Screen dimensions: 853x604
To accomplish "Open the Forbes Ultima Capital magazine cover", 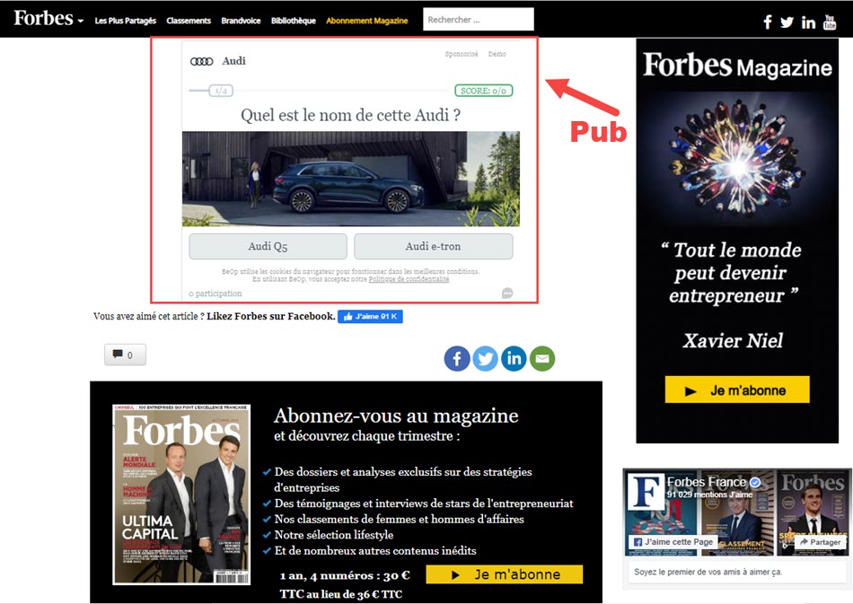I will tap(181, 495).
